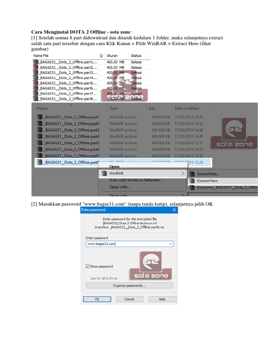Click the Enter password text field
The height and width of the screenshot is (344, 258).
(129, 244)
